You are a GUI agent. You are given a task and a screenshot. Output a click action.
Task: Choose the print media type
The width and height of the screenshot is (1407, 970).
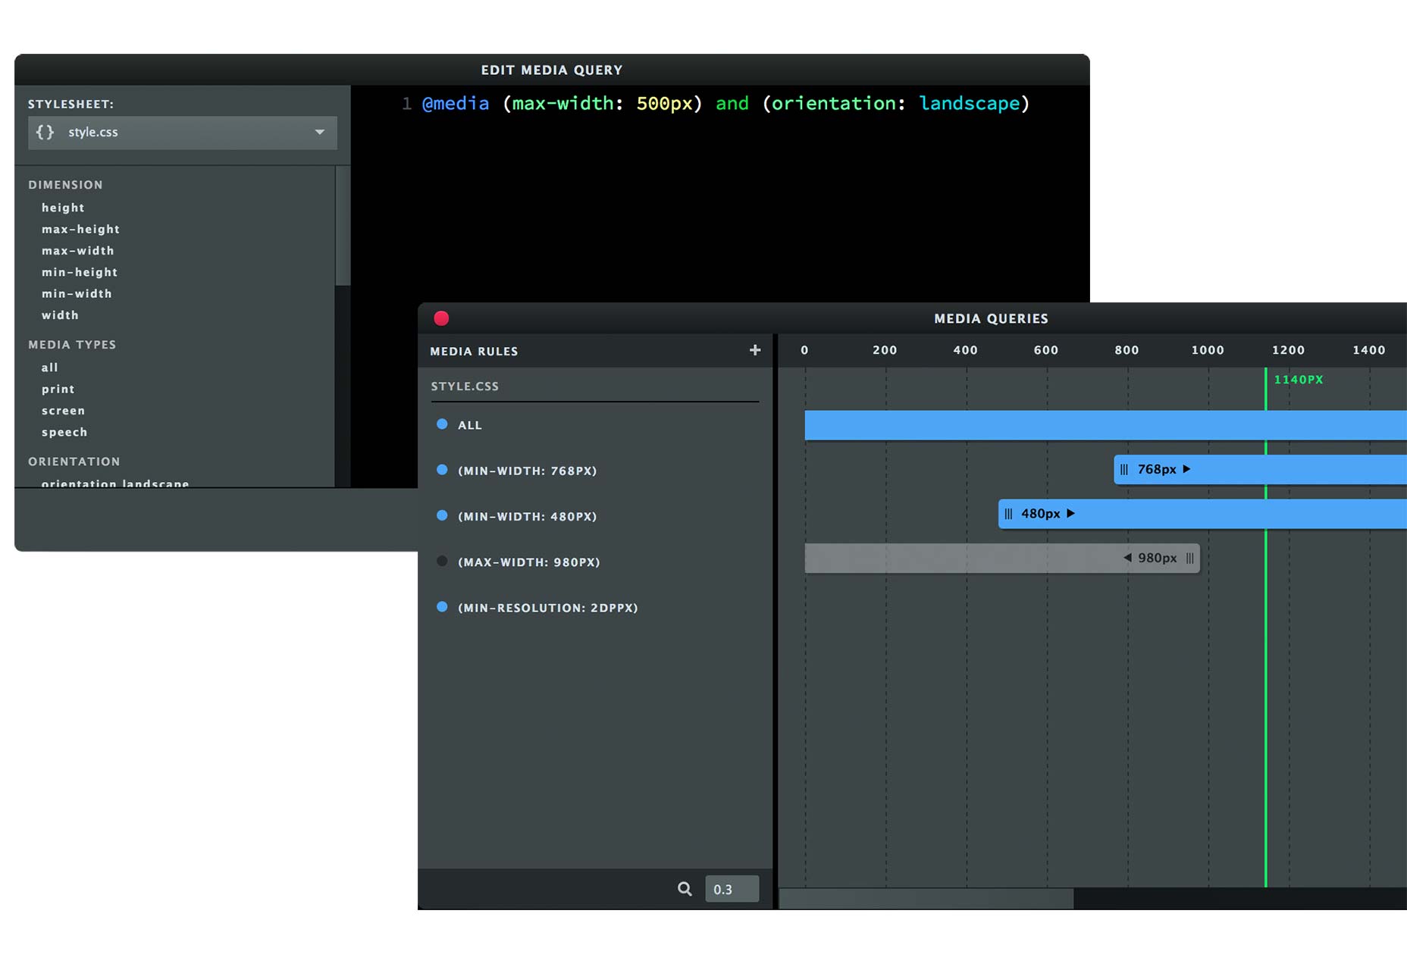pyautogui.click(x=58, y=389)
